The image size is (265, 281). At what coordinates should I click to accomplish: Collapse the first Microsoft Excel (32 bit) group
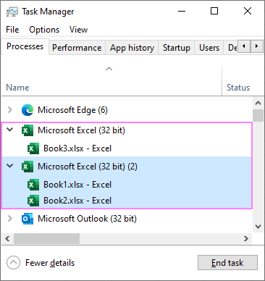point(10,130)
